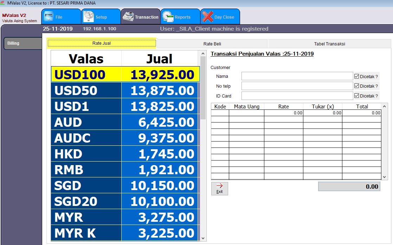Switch to the Rate Beli tab

(212, 44)
